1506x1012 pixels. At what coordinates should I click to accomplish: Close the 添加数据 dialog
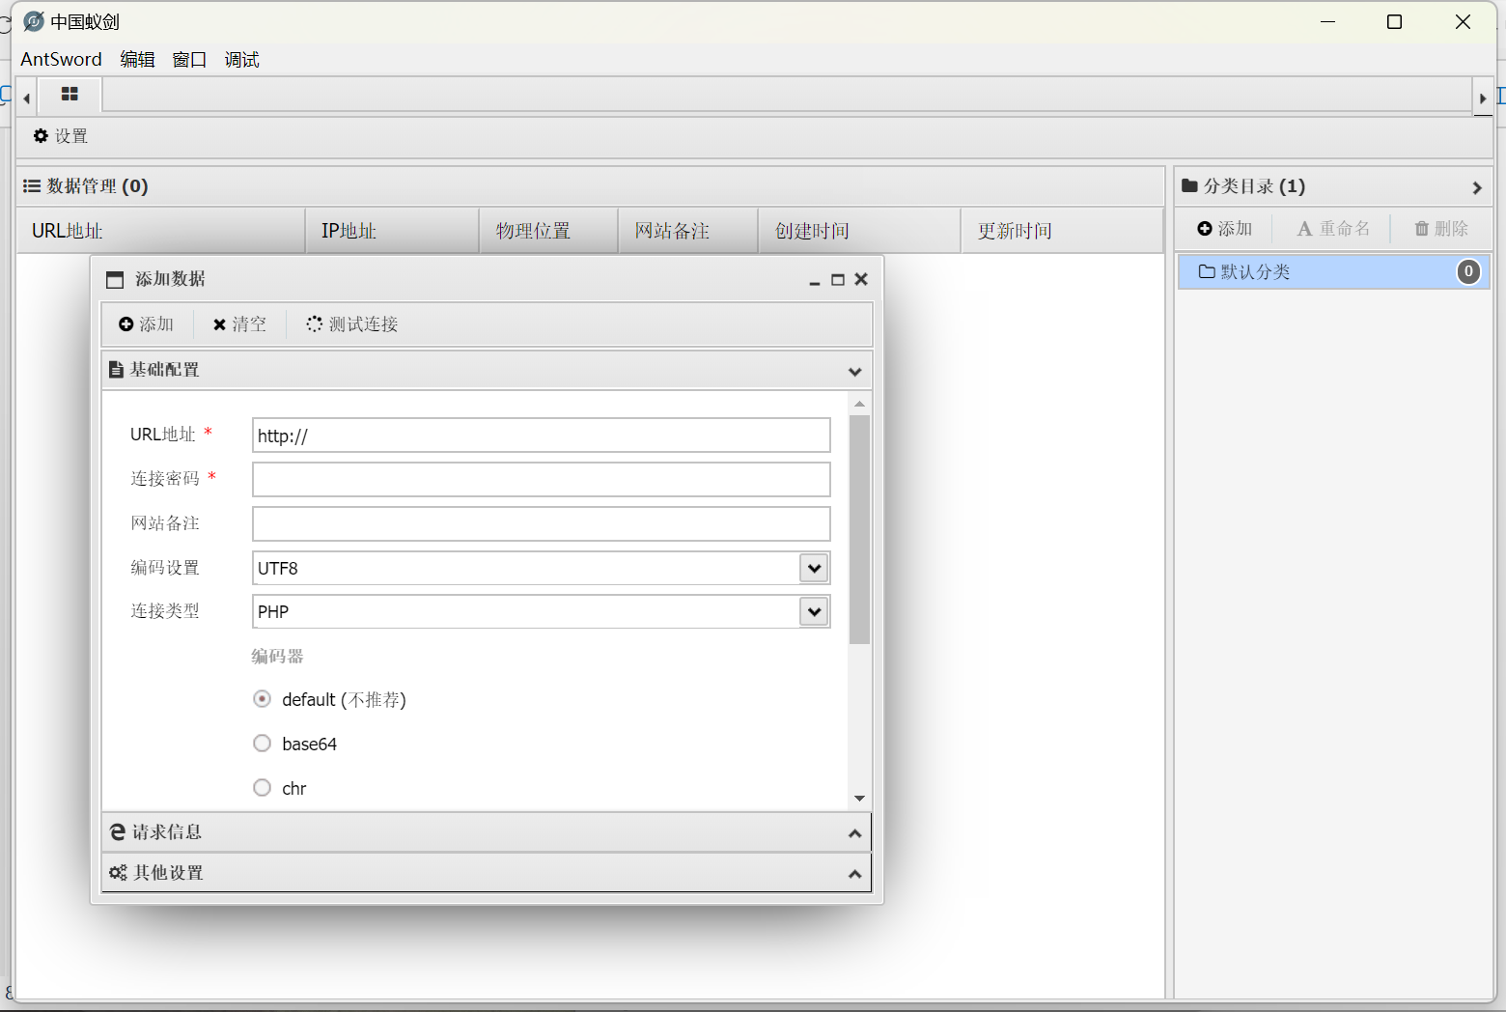[861, 279]
